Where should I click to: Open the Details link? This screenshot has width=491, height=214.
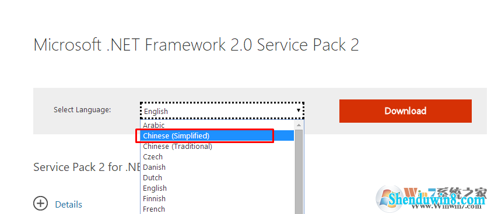pos(69,205)
